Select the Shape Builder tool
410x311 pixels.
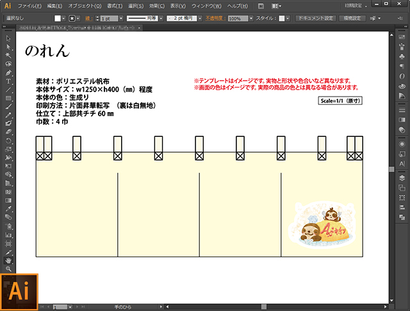[x=8, y=175]
